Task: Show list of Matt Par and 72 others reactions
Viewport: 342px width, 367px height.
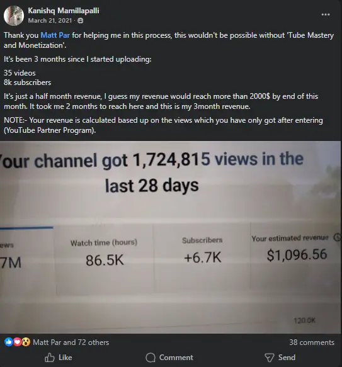Action: 71,342
